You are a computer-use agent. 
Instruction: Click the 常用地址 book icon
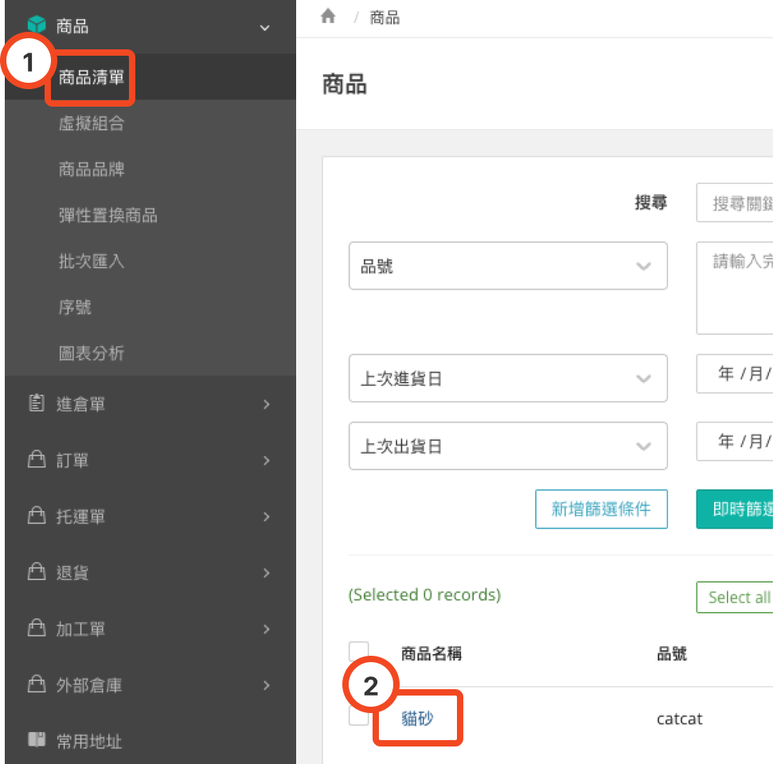pos(37,741)
